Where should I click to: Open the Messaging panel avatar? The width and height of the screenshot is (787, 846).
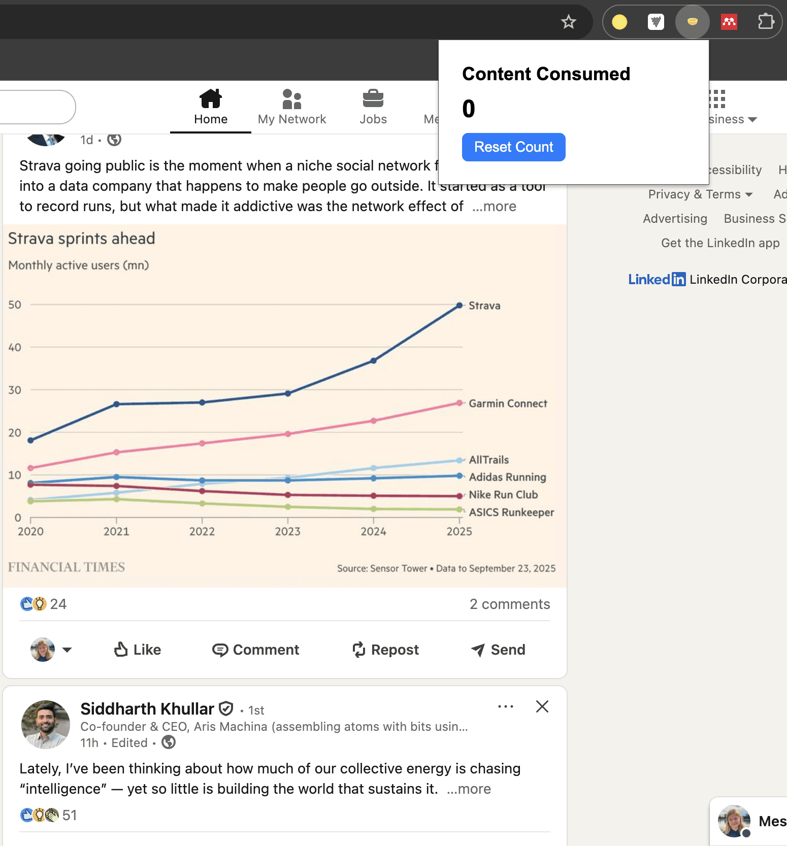[x=734, y=821]
